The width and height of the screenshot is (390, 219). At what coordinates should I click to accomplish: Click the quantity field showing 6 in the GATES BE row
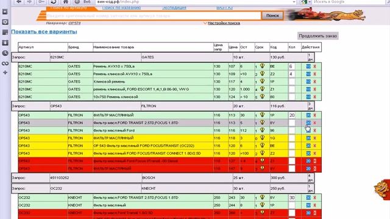coord(292,66)
